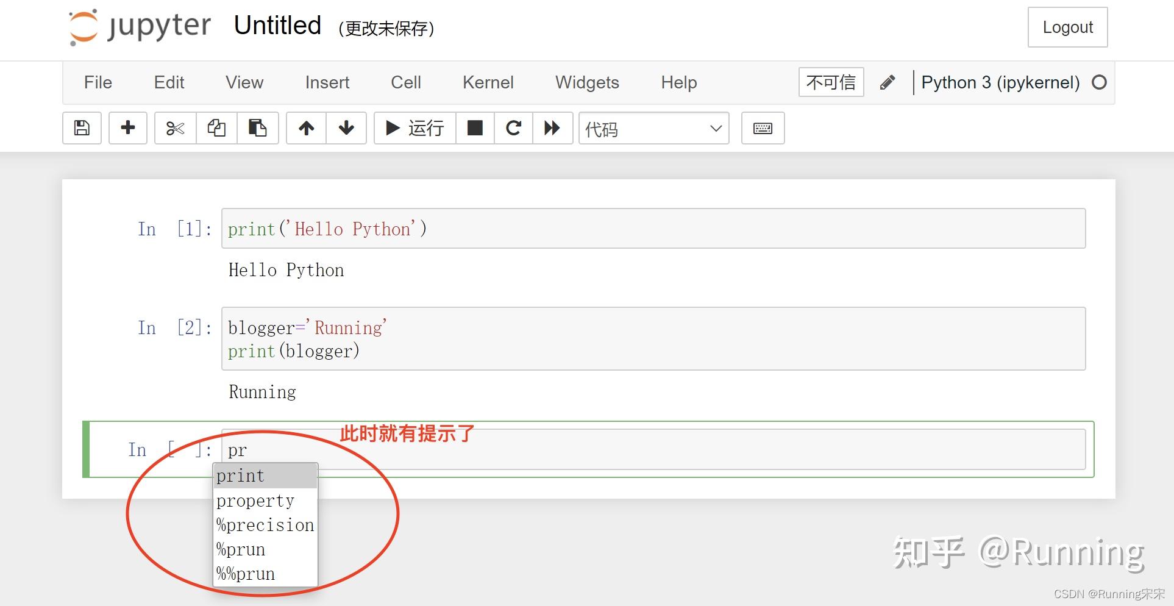1174x606 pixels.
Task: Run the current cell with 运行 button
Action: point(414,128)
